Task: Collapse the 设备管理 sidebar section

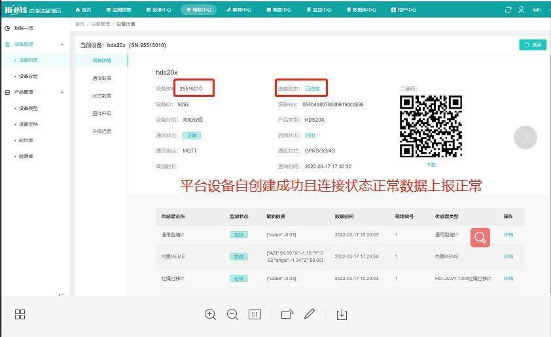Action: [62, 44]
